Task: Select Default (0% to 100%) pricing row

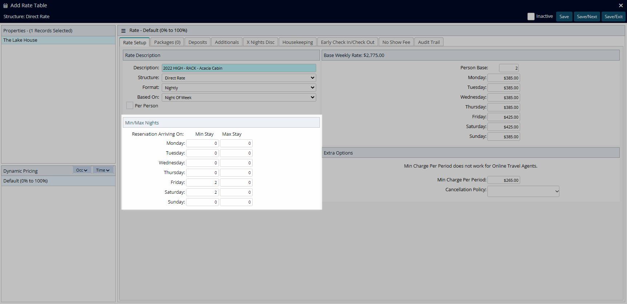Action: click(x=58, y=181)
